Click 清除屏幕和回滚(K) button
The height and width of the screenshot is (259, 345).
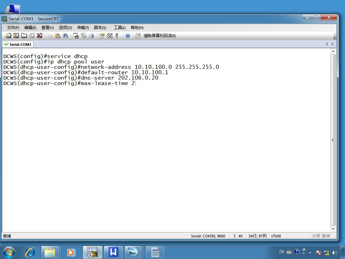159,36
